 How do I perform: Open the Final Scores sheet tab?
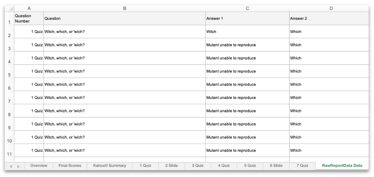point(70,166)
